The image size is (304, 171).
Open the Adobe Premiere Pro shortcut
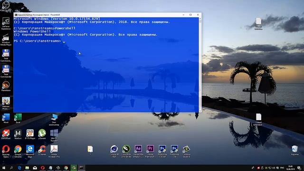(150, 151)
